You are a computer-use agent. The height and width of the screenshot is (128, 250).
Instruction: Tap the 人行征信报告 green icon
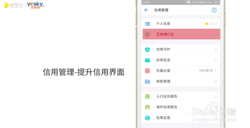pyautogui.click(x=147, y=96)
